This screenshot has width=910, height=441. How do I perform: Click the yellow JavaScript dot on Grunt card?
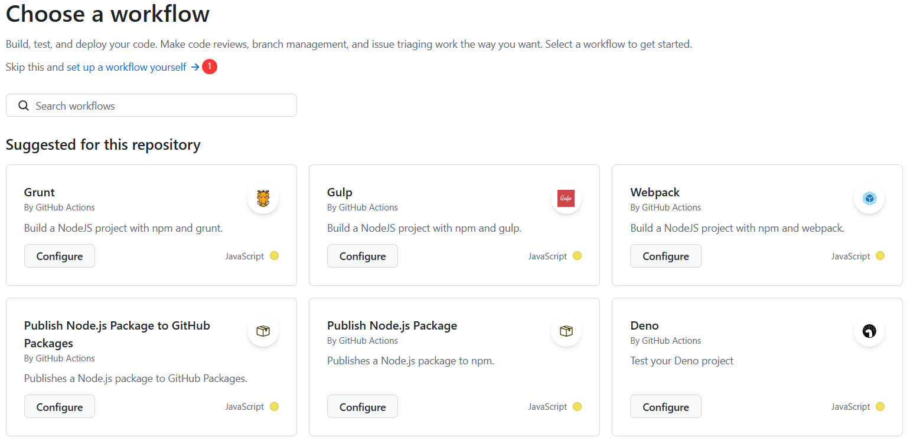(x=274, y=256)
